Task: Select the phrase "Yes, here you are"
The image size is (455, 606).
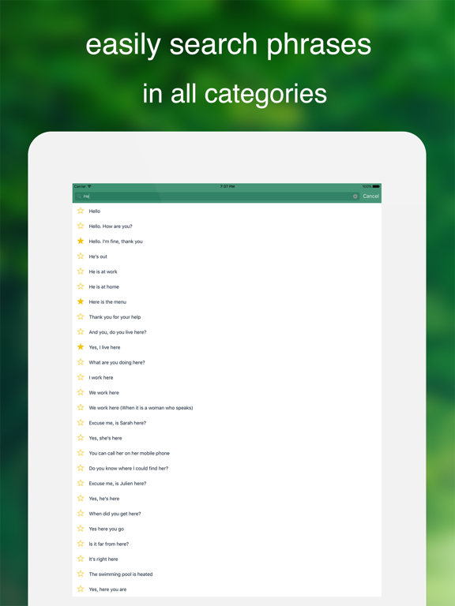Action: [x=227, y=589]
